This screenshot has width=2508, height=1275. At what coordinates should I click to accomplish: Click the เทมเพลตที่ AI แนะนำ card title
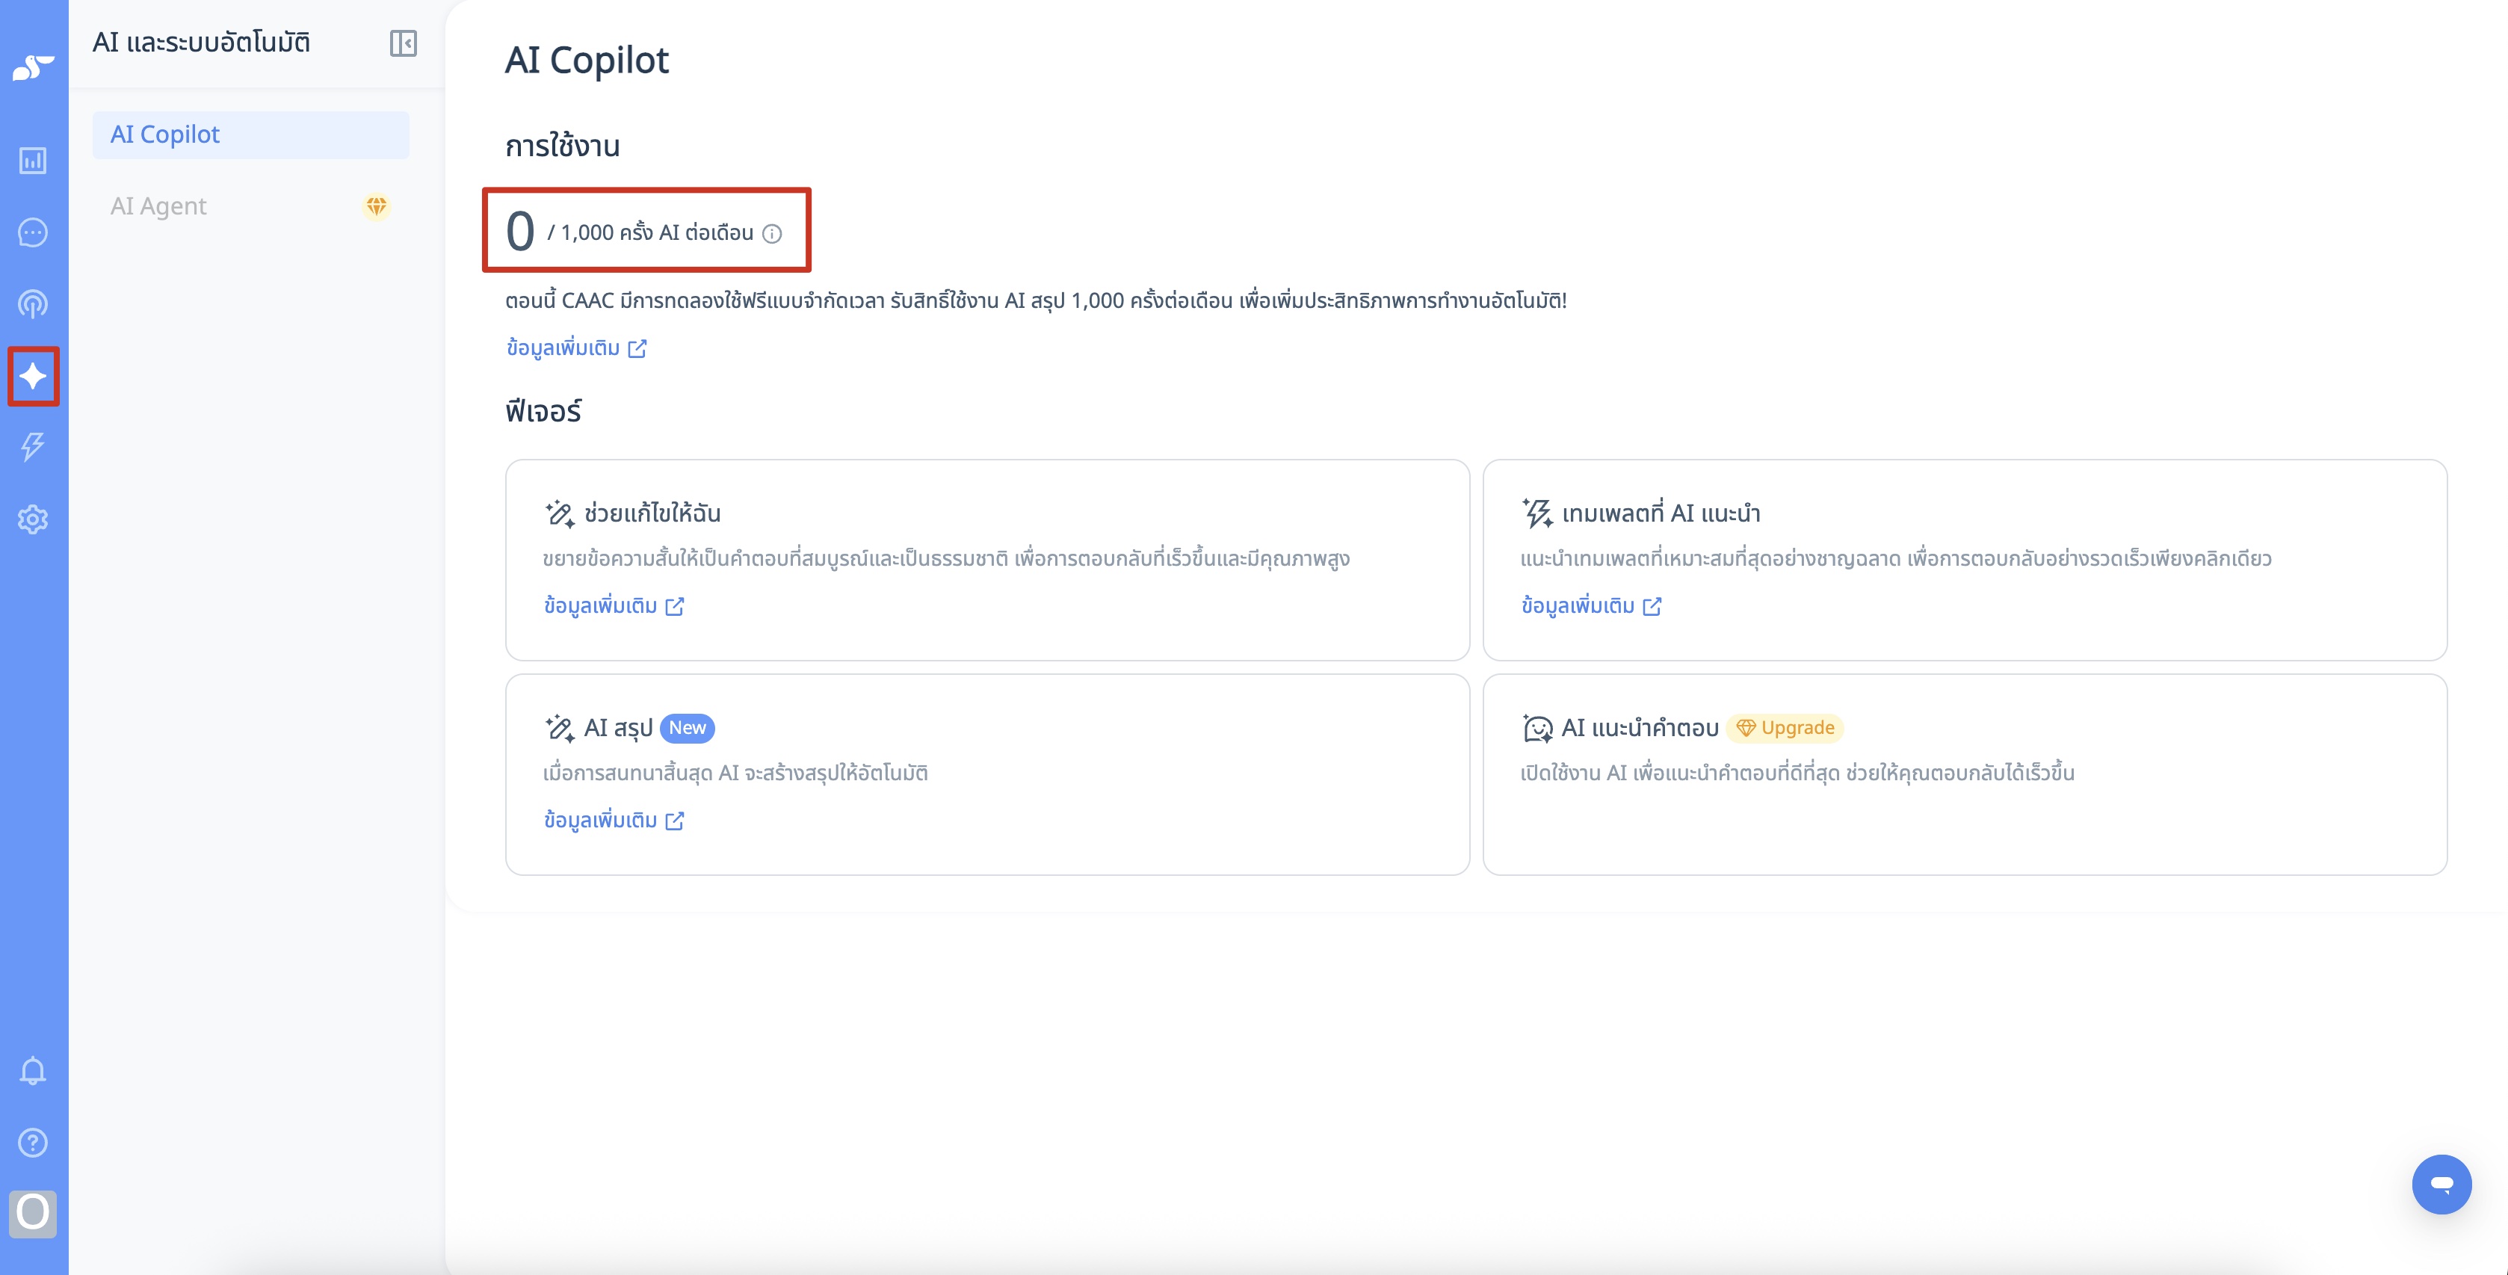[1661, 513]
